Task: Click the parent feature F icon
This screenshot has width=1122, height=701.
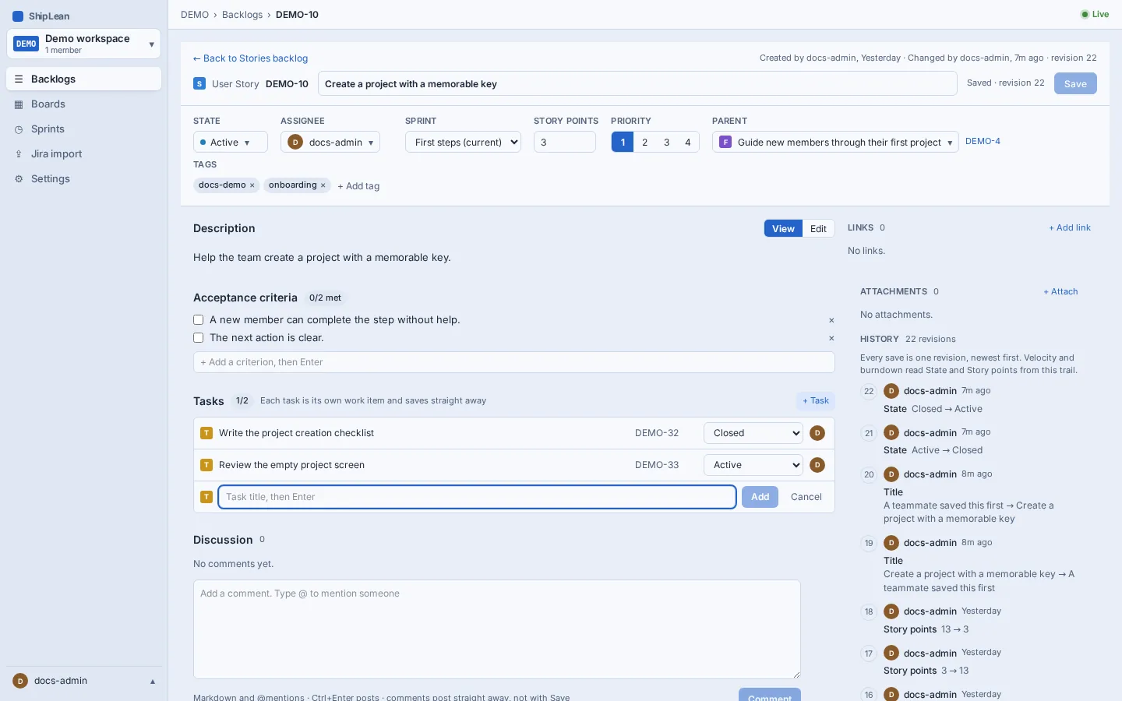Action: pyautogui.click(x=725, y=143)
